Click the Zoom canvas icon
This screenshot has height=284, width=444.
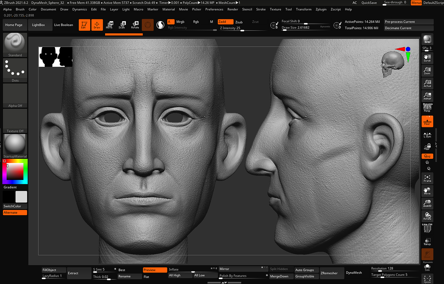[427, 70]
